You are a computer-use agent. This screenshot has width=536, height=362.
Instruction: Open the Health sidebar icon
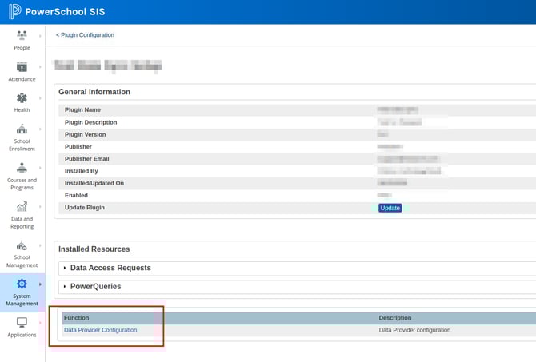(x=22, y=98)
